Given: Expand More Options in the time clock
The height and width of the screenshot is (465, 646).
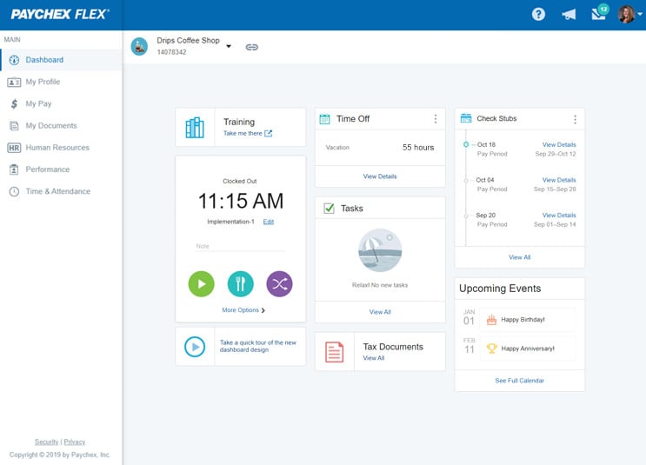Looking at the screenshot, I should (x=243, y=310).
